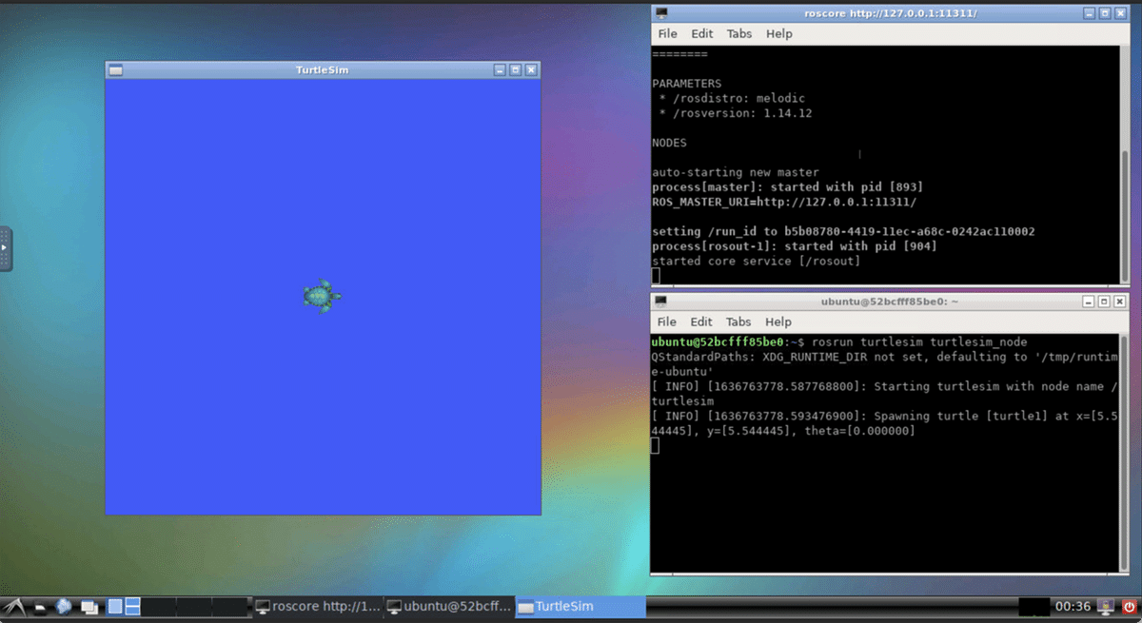Click "started core service [/rosout]" line

(757, 261)
